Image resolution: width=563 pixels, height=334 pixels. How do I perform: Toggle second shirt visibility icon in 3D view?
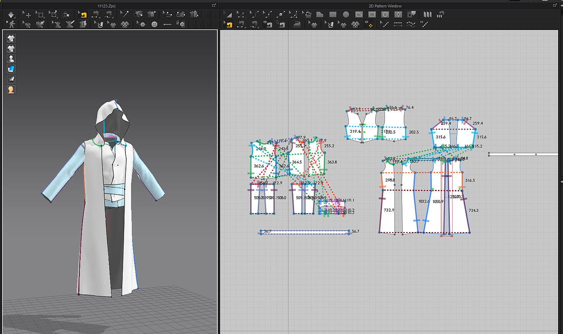coord(11,48)
